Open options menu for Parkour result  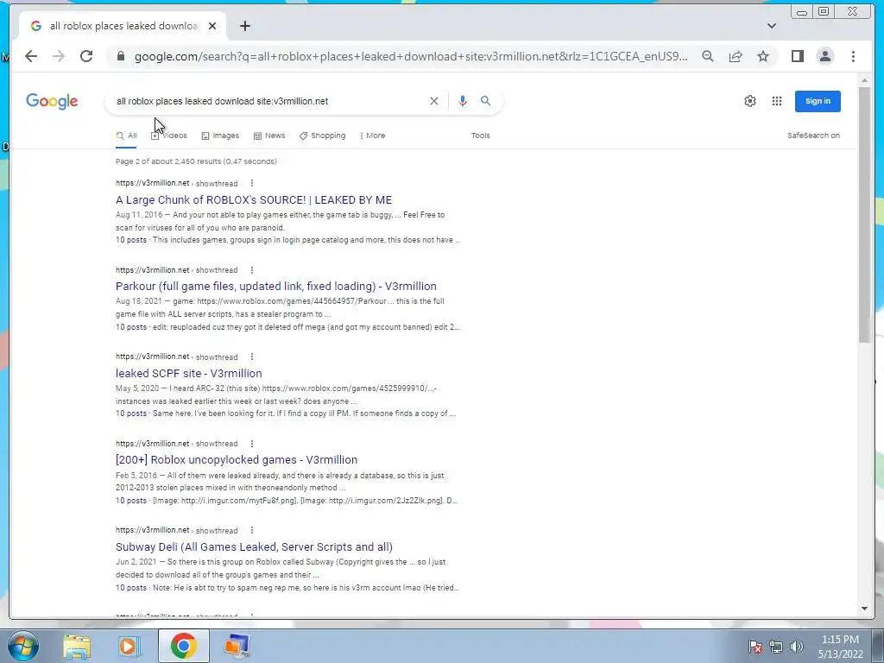(252, 270)
